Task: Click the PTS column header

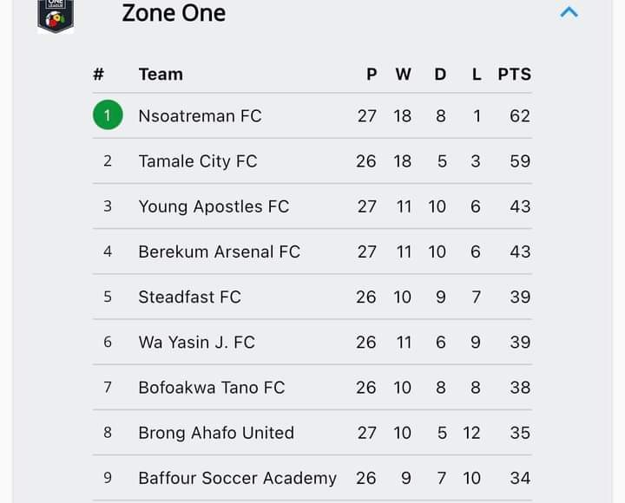Action: tap(515, 74)
